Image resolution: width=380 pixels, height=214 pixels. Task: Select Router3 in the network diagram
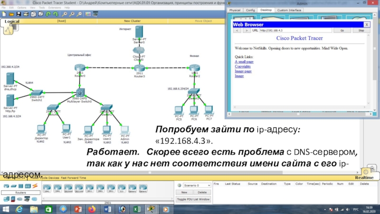(x=139, y=68)
